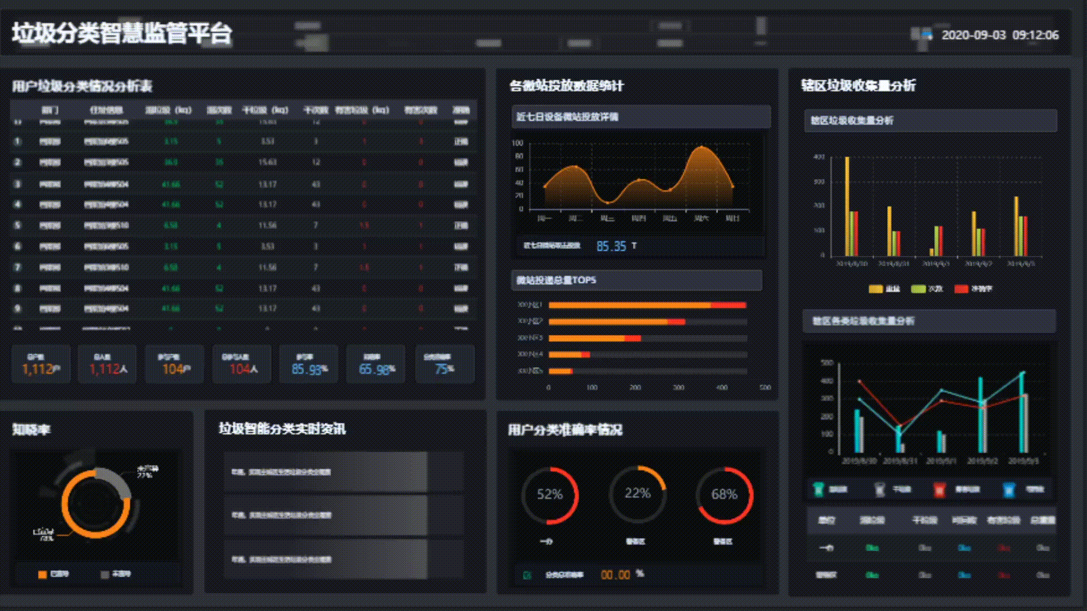
Task: Click the 22% accuracy ring gauge
Action: 637,494
